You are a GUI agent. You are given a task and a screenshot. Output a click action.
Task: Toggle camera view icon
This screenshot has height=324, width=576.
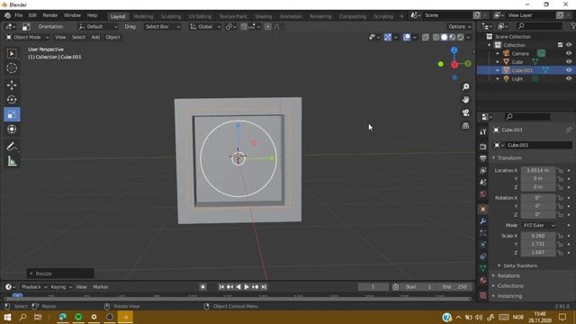pos(466,112)
